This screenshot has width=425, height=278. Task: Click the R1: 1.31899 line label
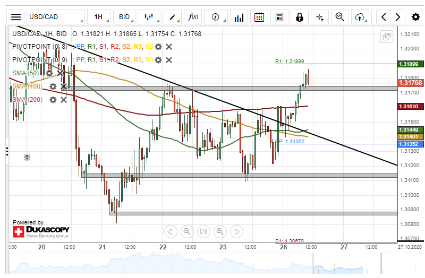290,62
